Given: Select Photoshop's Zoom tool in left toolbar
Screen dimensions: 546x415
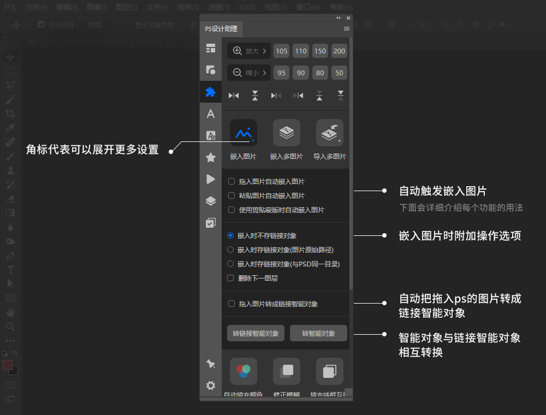Looking at the screenshot, I should pos(10,327).
